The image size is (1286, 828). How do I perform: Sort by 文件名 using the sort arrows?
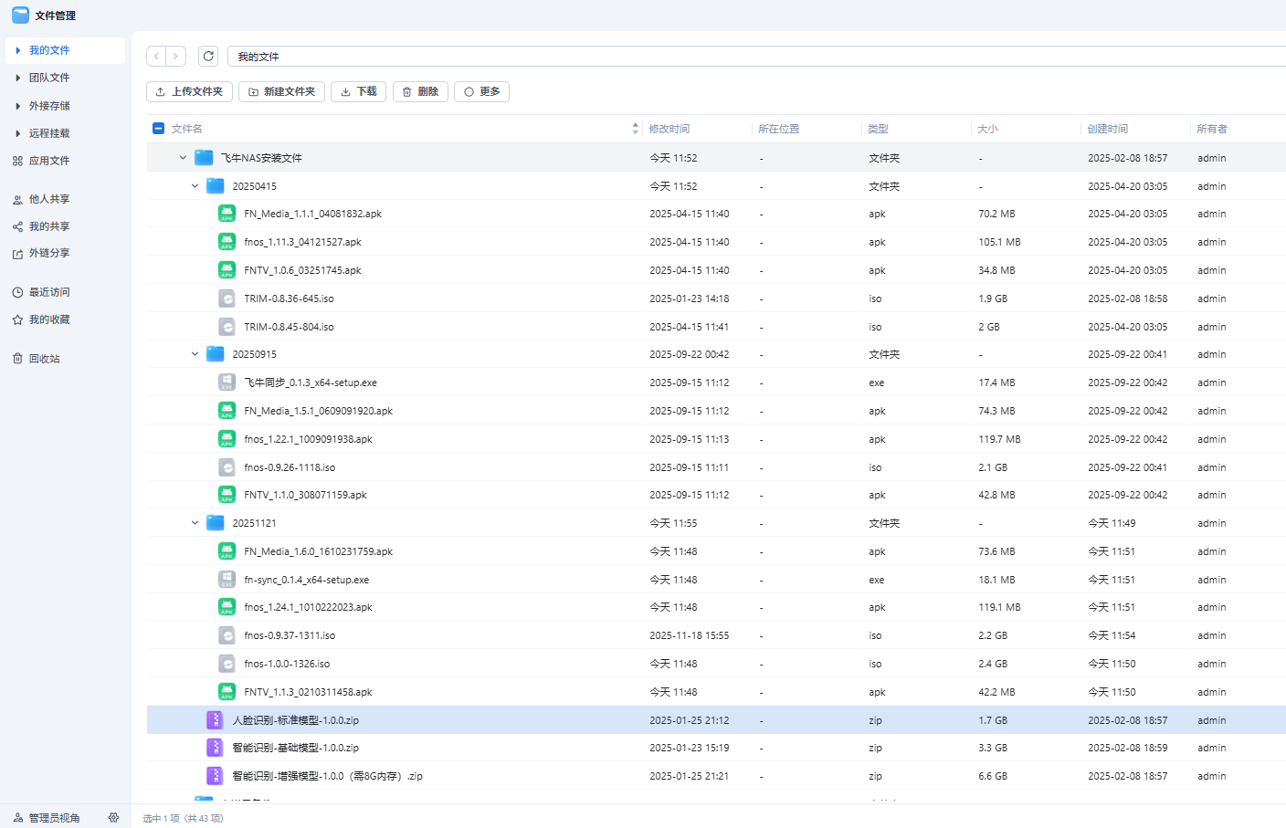(635, 129)
